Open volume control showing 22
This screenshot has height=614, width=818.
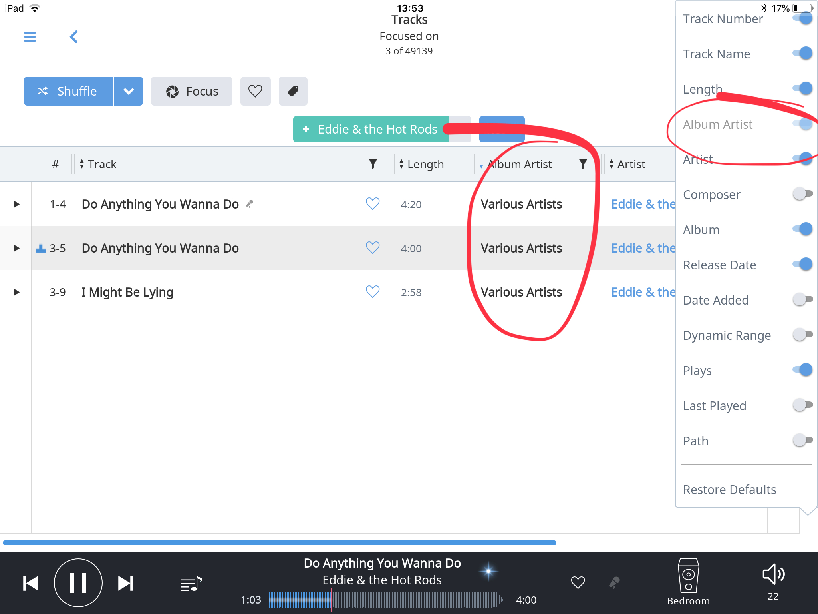pyautogui.click(x=773, y=582)
